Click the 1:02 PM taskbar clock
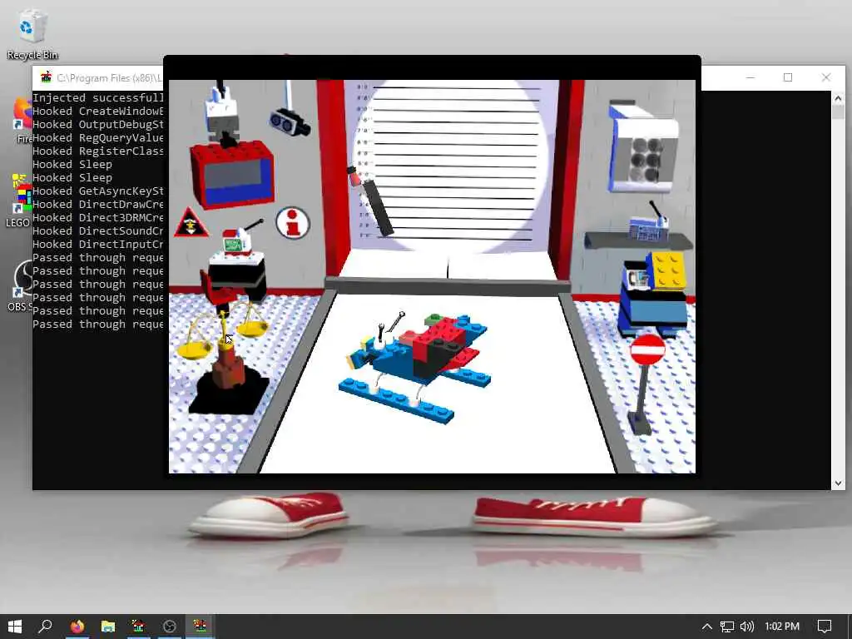Screen dimensions: 852x639 point(782,627)
